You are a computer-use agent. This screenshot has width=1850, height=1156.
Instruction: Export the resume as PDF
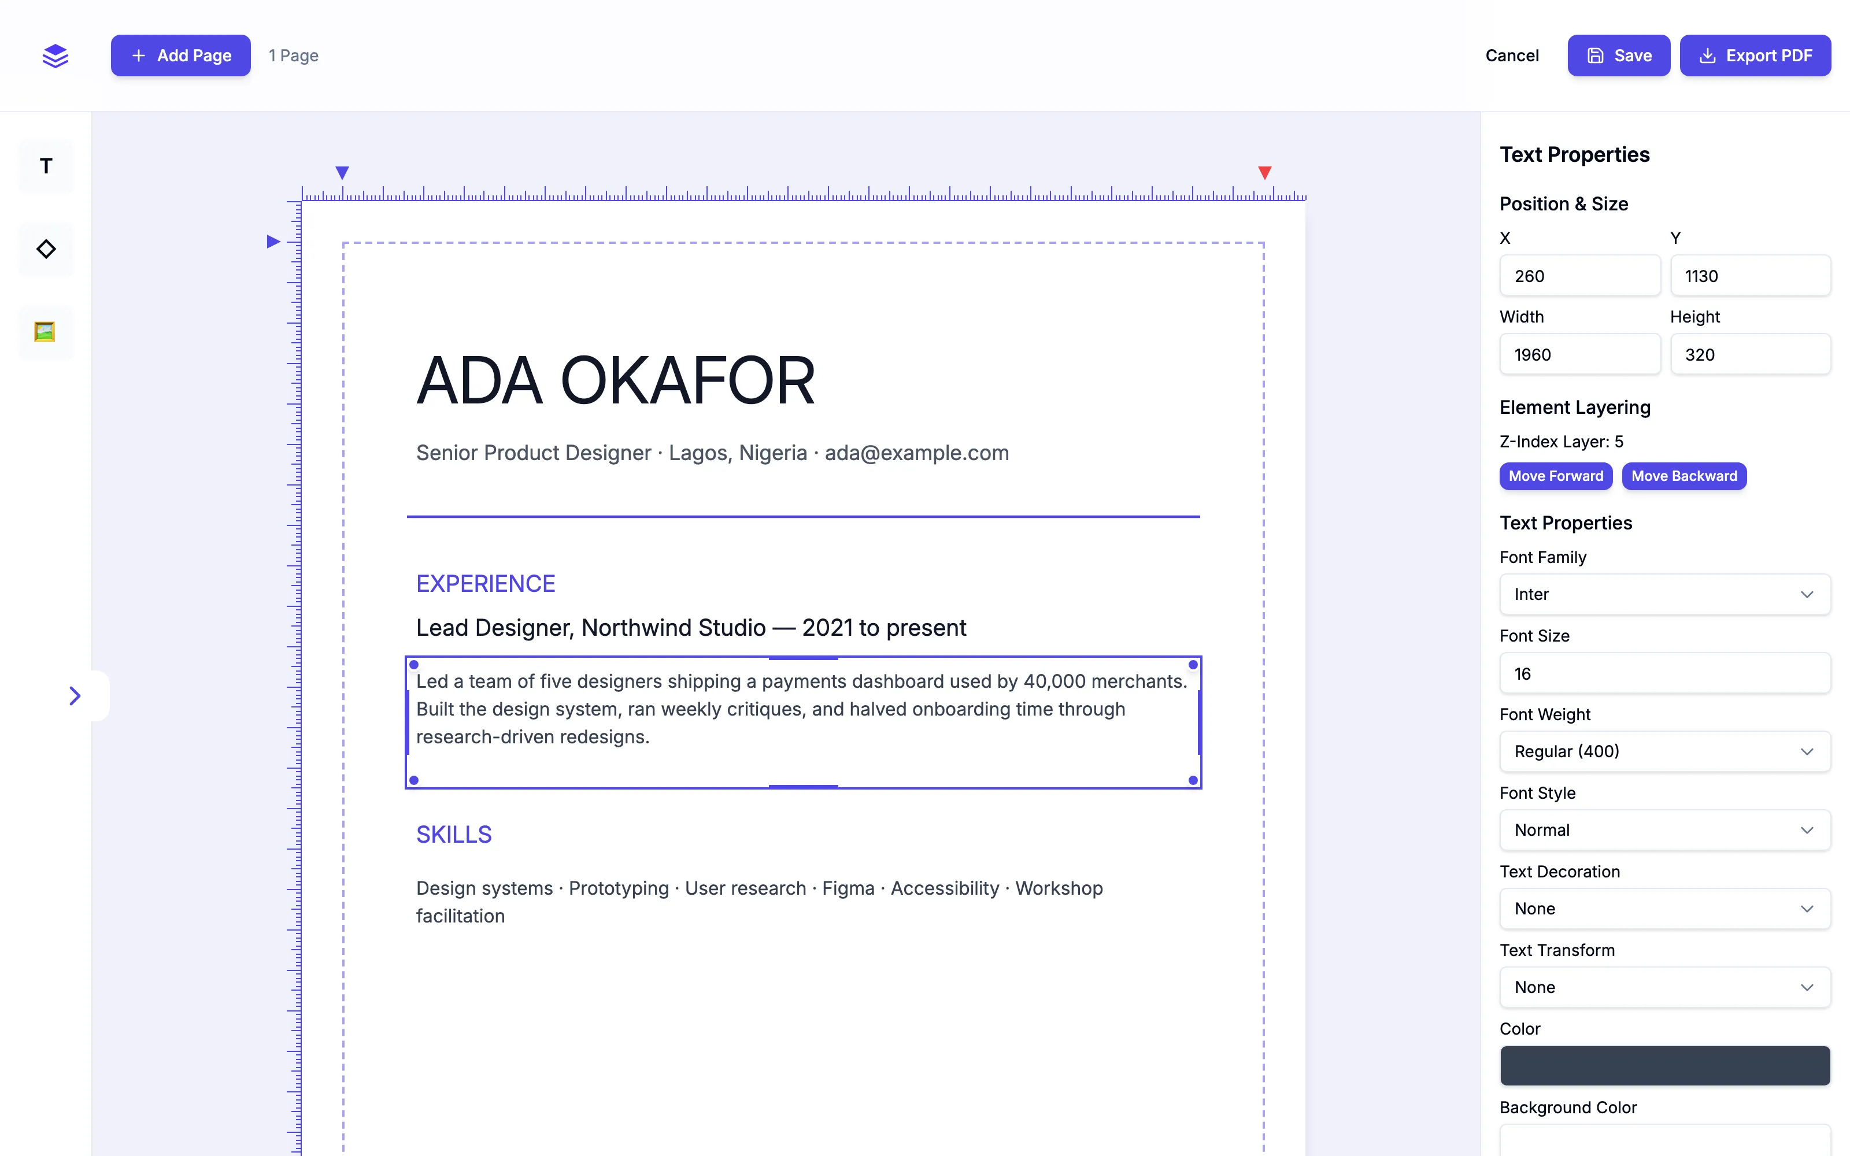[x=1755, y=55]
